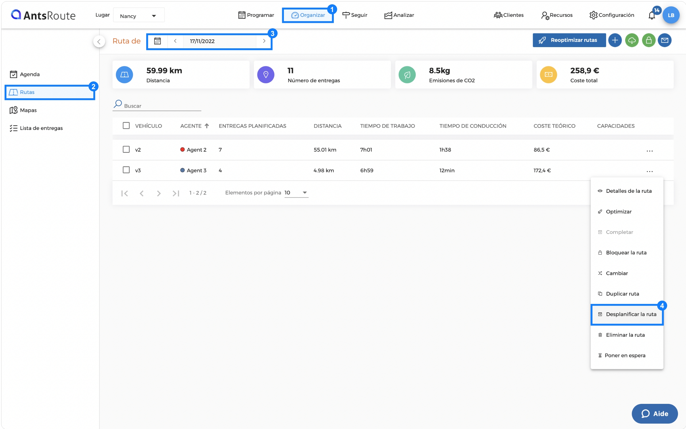The image size is (686, 429).
Task: Open the Analizar tab
Action: coord(399,15)
